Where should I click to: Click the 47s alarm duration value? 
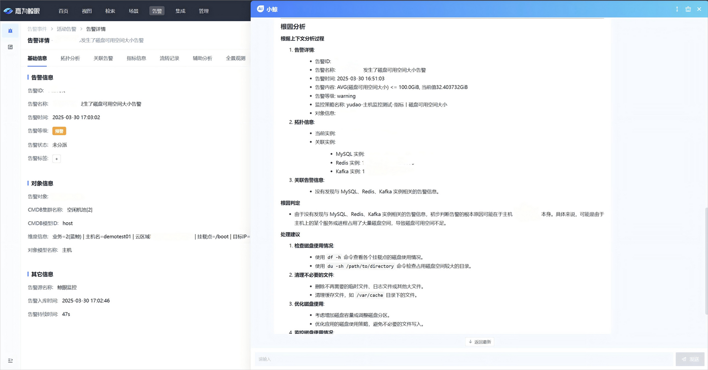66,314
